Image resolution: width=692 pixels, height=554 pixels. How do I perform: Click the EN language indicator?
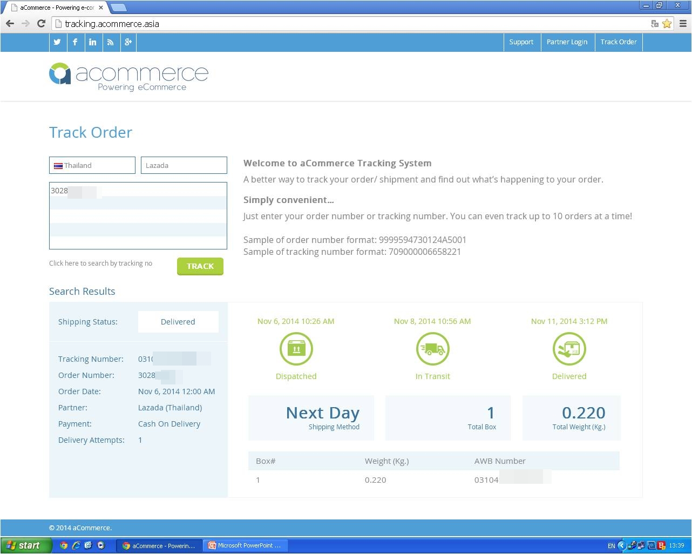coord(611,546)
